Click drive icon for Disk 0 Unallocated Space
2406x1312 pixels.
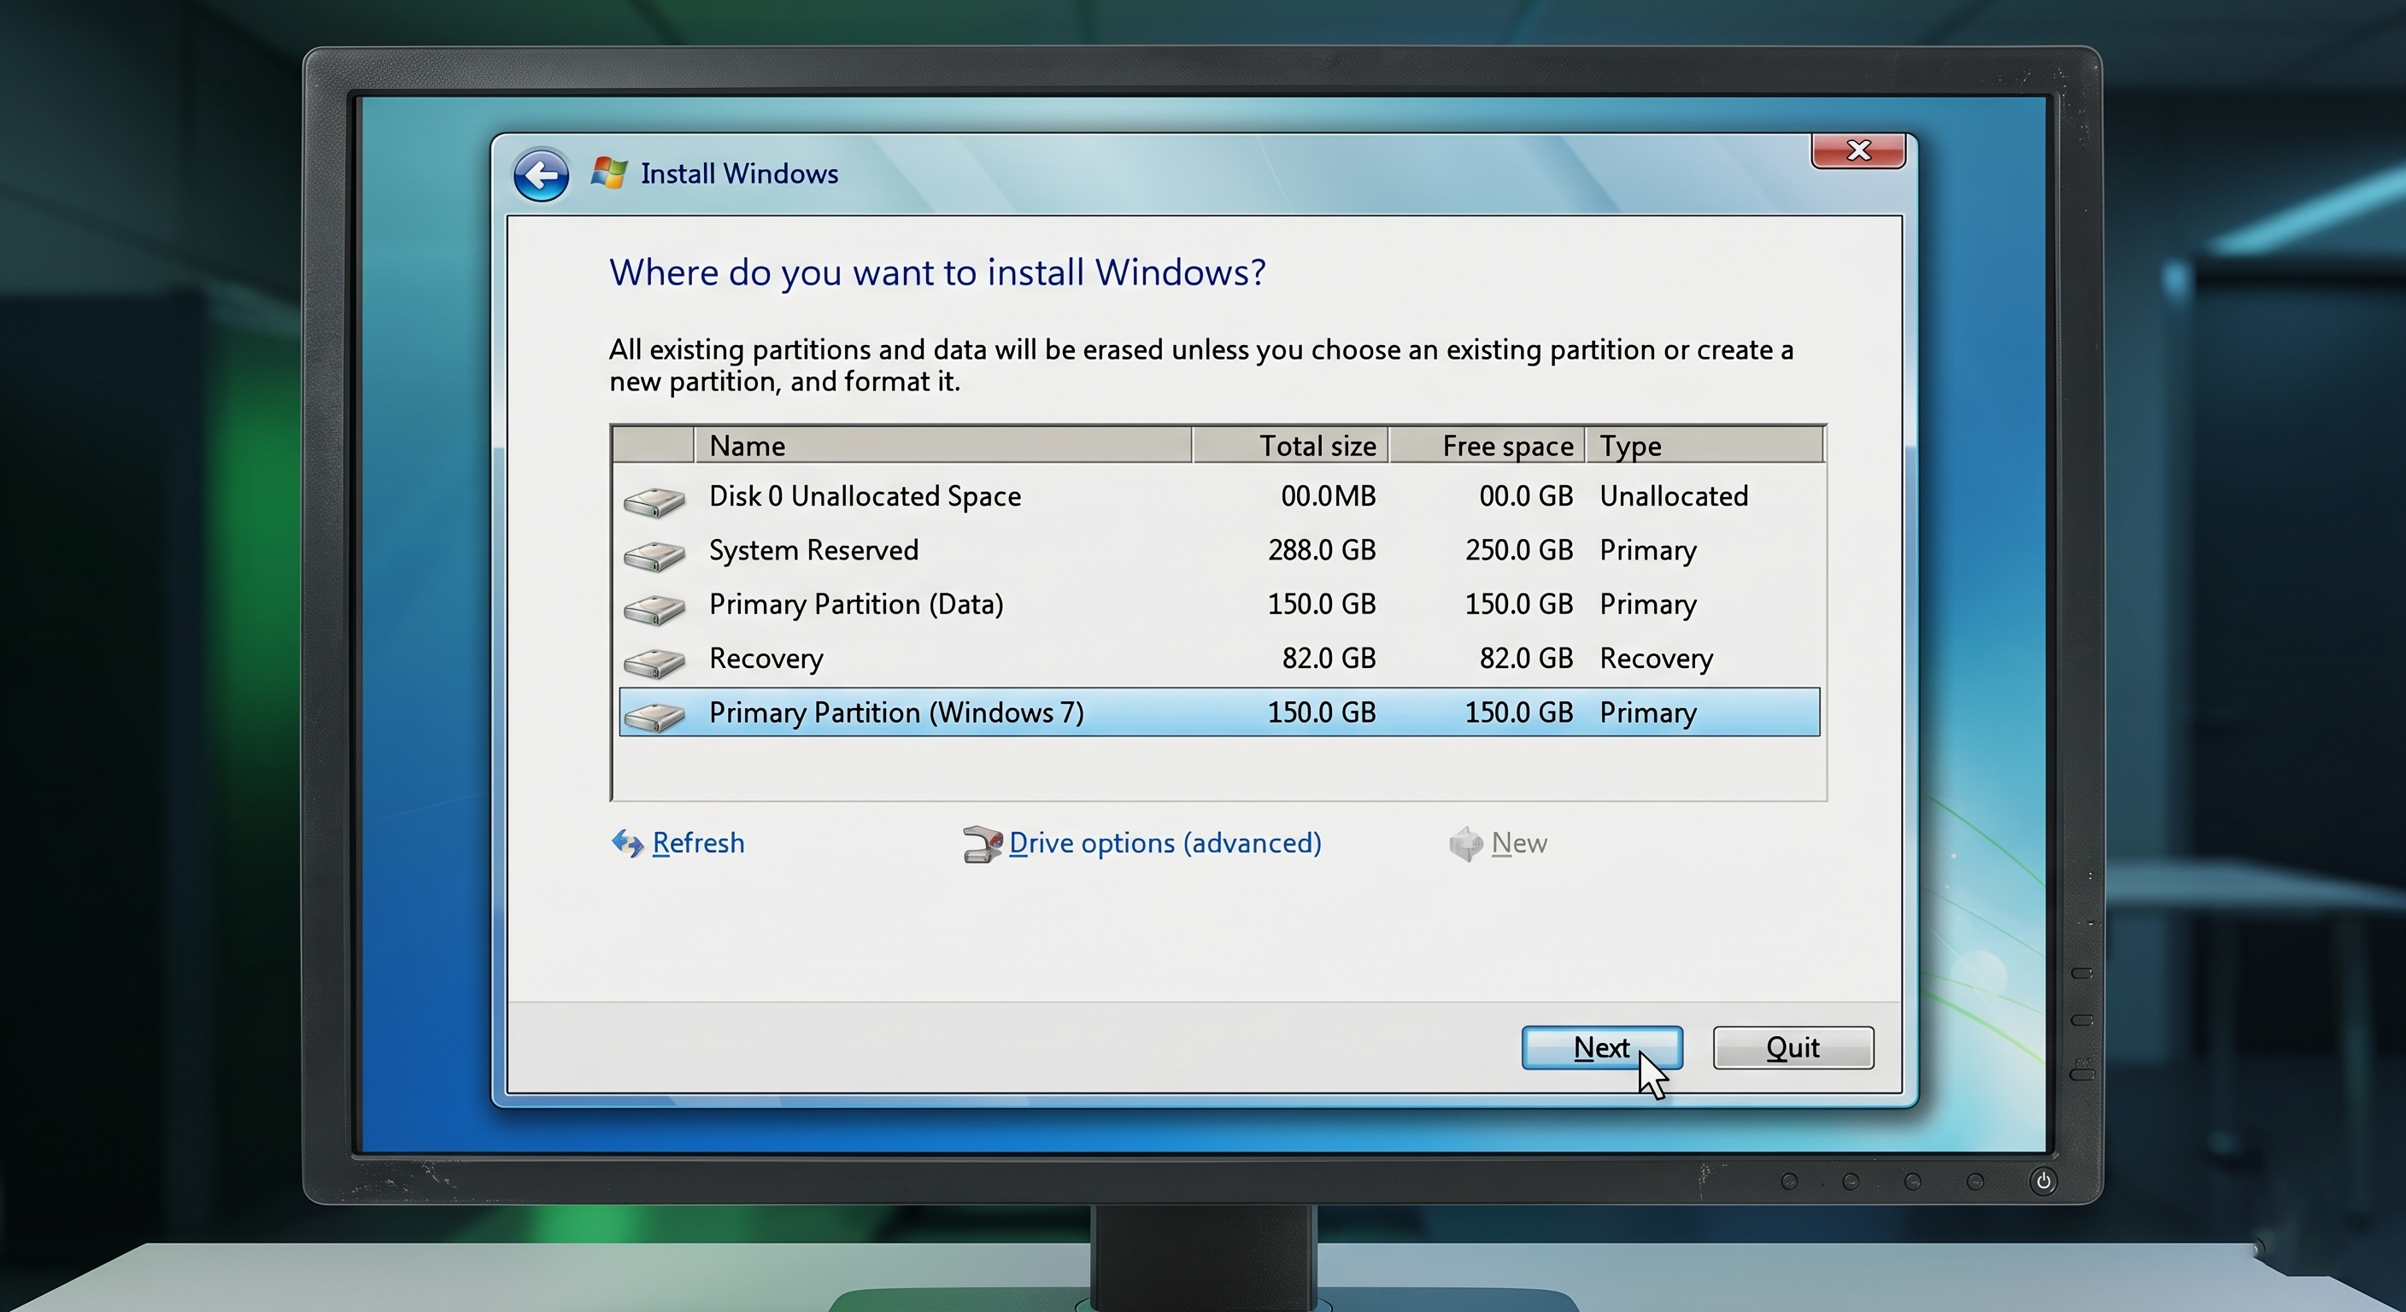(x=654, y=501)
